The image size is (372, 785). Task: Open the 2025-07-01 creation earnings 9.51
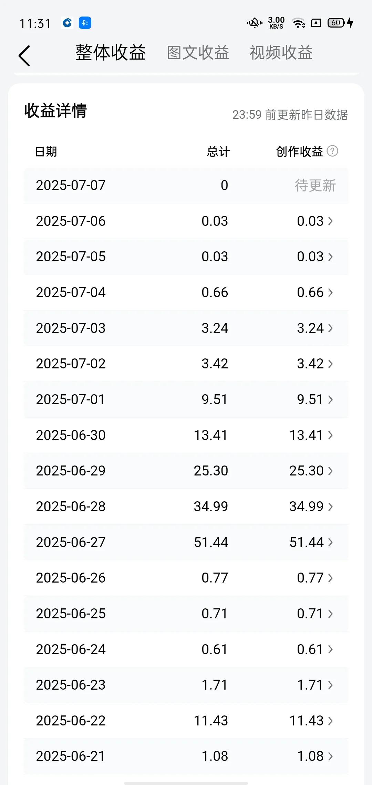tap(310, 399)
